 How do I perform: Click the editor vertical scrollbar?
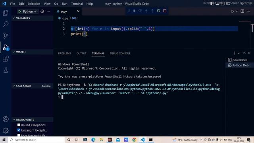[x=252, y=28]
